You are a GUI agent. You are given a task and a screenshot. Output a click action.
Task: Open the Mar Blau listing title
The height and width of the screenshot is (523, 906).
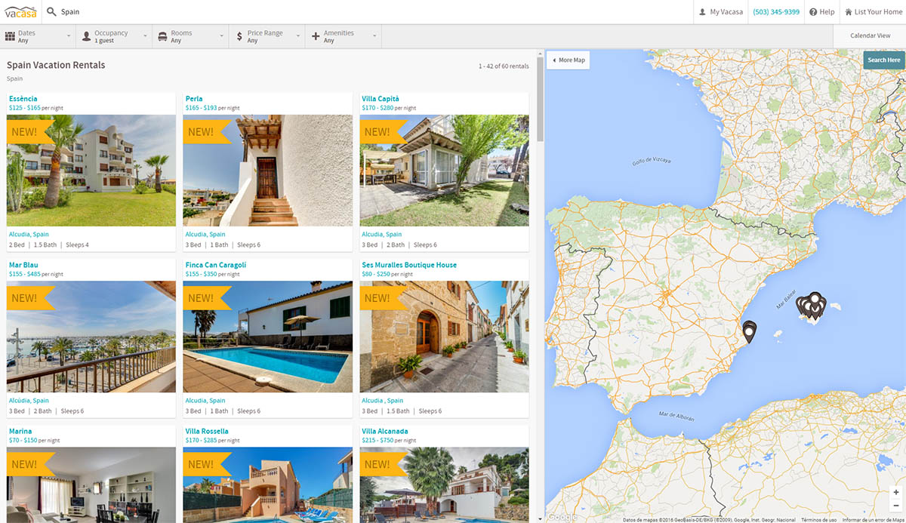tap(23, 265)
